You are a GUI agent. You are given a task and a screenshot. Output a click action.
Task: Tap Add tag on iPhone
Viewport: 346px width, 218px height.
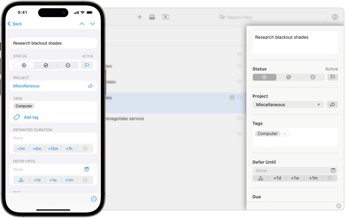31,117
